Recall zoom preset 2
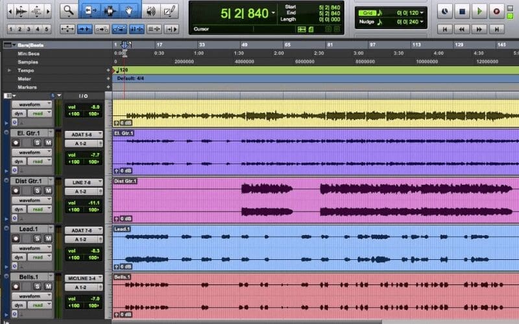 coord(19,29)
